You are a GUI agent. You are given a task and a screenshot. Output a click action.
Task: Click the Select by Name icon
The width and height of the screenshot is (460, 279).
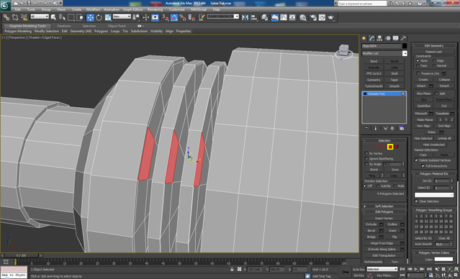point(62,17)
